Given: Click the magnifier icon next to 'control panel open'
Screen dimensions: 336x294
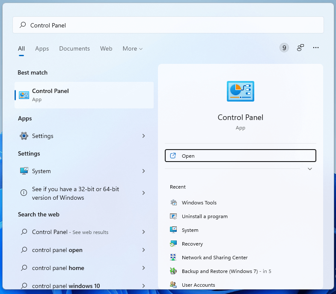Looking at the screenshot, I should [24, 250].
